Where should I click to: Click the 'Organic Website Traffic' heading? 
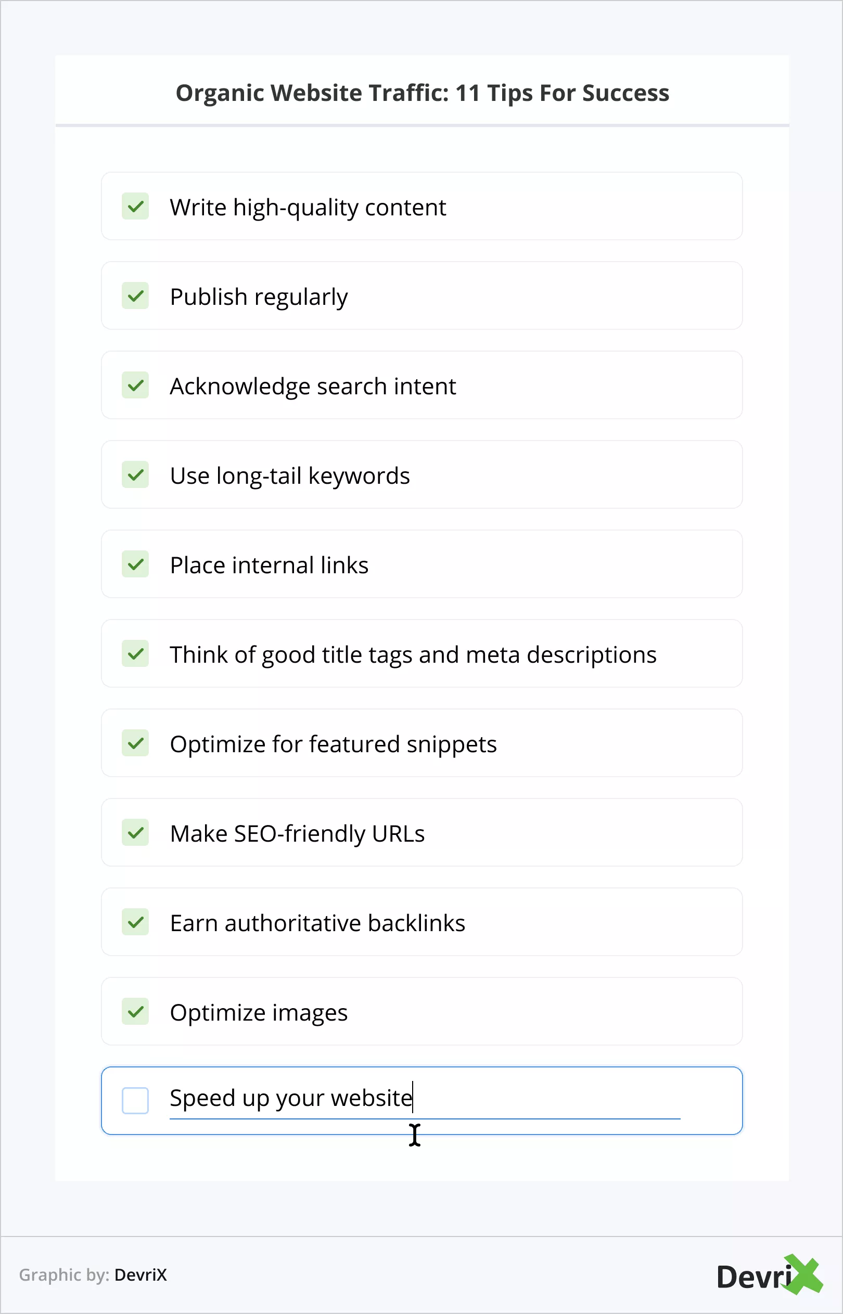(422, 93)
